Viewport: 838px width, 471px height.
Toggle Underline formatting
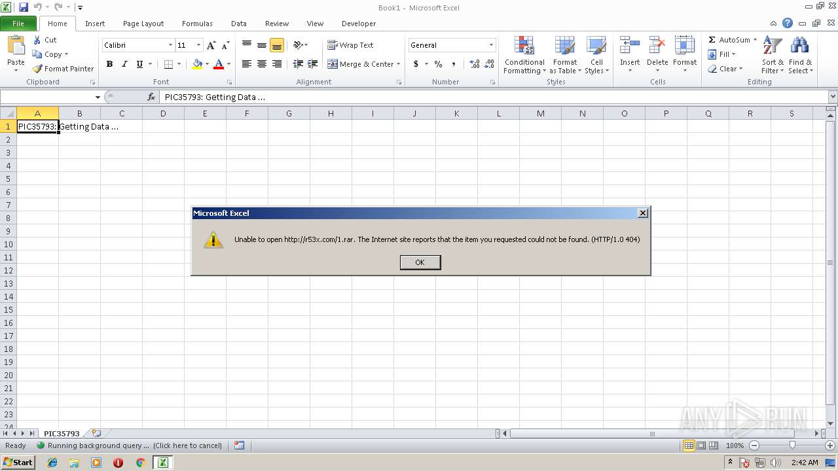139,64
